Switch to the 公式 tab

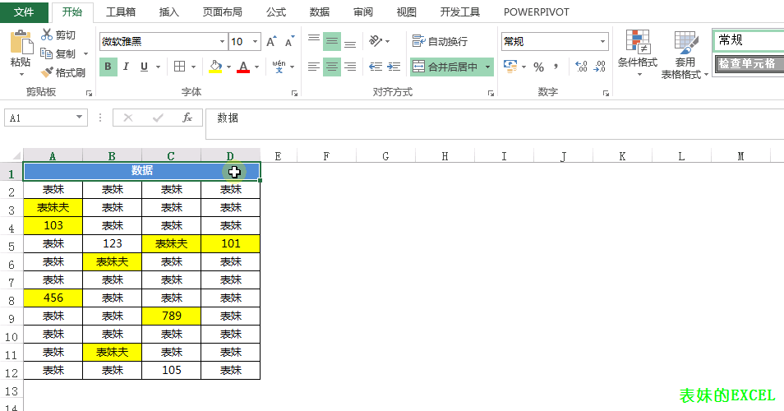click(x=276, y=12)
